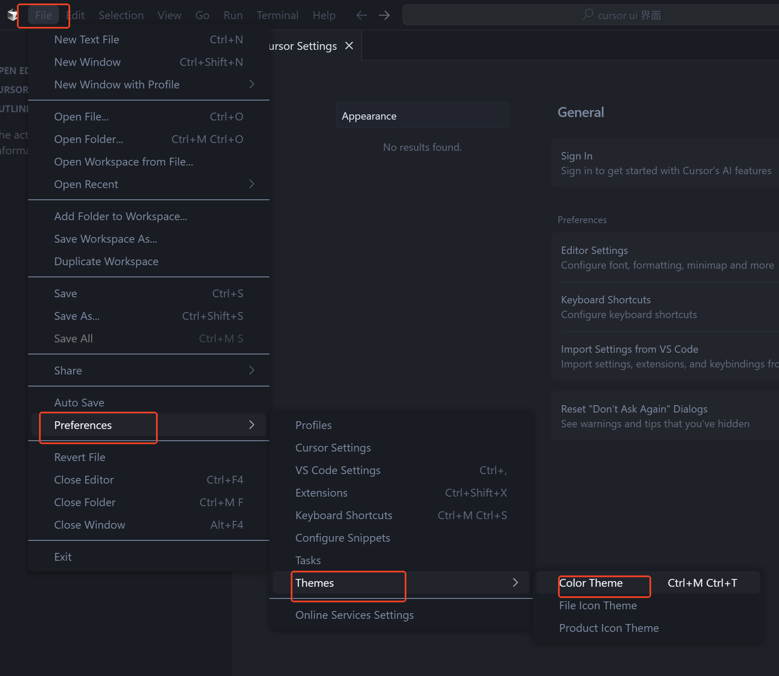This screenshot has height=676, width=779.
Task: Open the File menu
Action: click(x=43, y=15)
